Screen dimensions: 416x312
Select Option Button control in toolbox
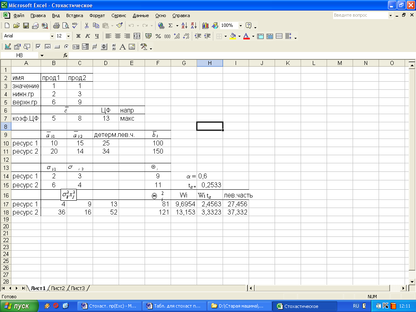[x=66, y=47]
